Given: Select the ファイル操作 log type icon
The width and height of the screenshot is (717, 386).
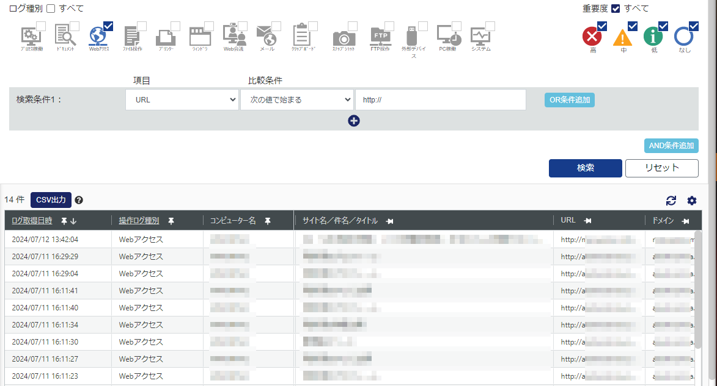Looking at the screenshot, I should (132, 37).
